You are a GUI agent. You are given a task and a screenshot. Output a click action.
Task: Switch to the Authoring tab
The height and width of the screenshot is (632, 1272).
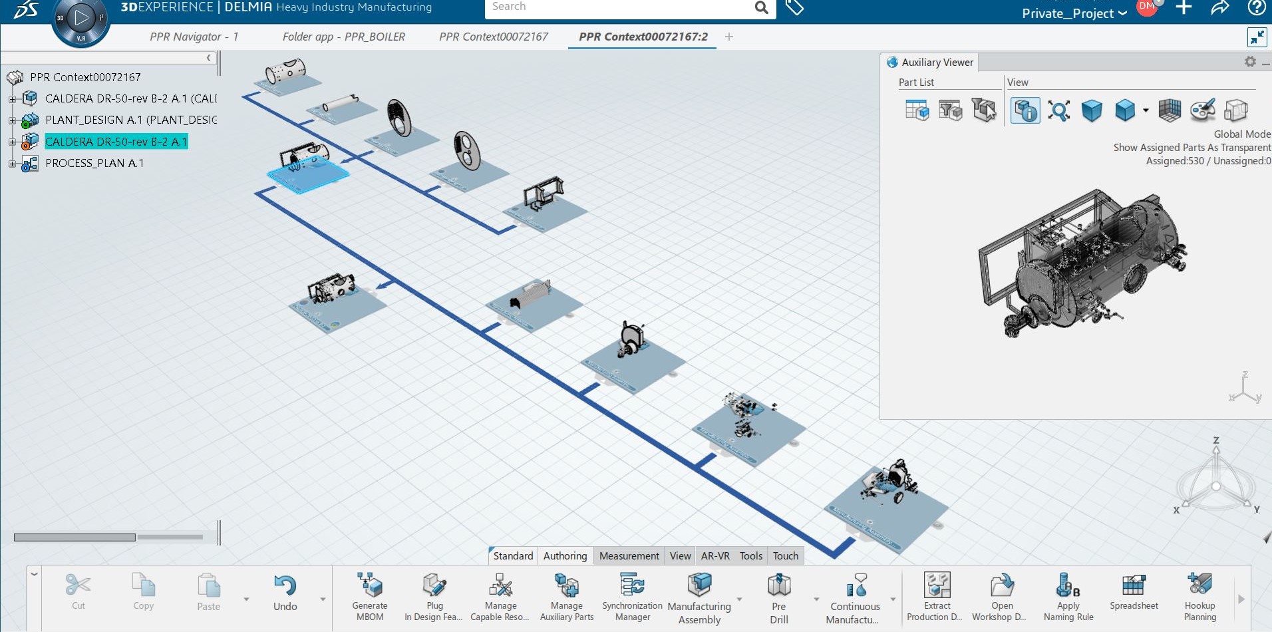pos(565,555)
